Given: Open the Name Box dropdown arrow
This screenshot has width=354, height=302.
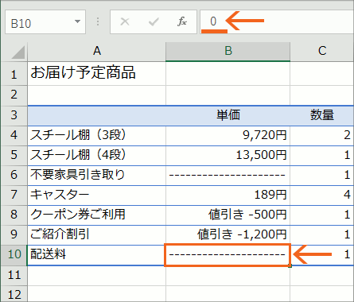Looking at the screenshot, I should 77,21.
